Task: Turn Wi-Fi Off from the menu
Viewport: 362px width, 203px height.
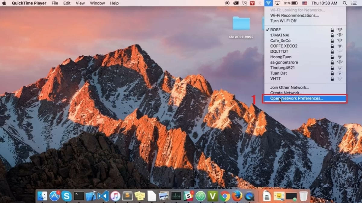Action: (x=283, y=21)
